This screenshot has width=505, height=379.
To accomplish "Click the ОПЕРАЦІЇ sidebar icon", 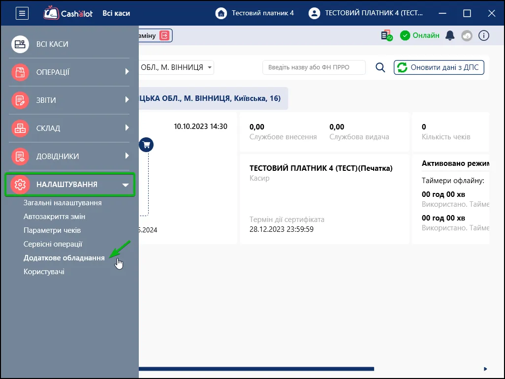I will (x=20, y=72).
